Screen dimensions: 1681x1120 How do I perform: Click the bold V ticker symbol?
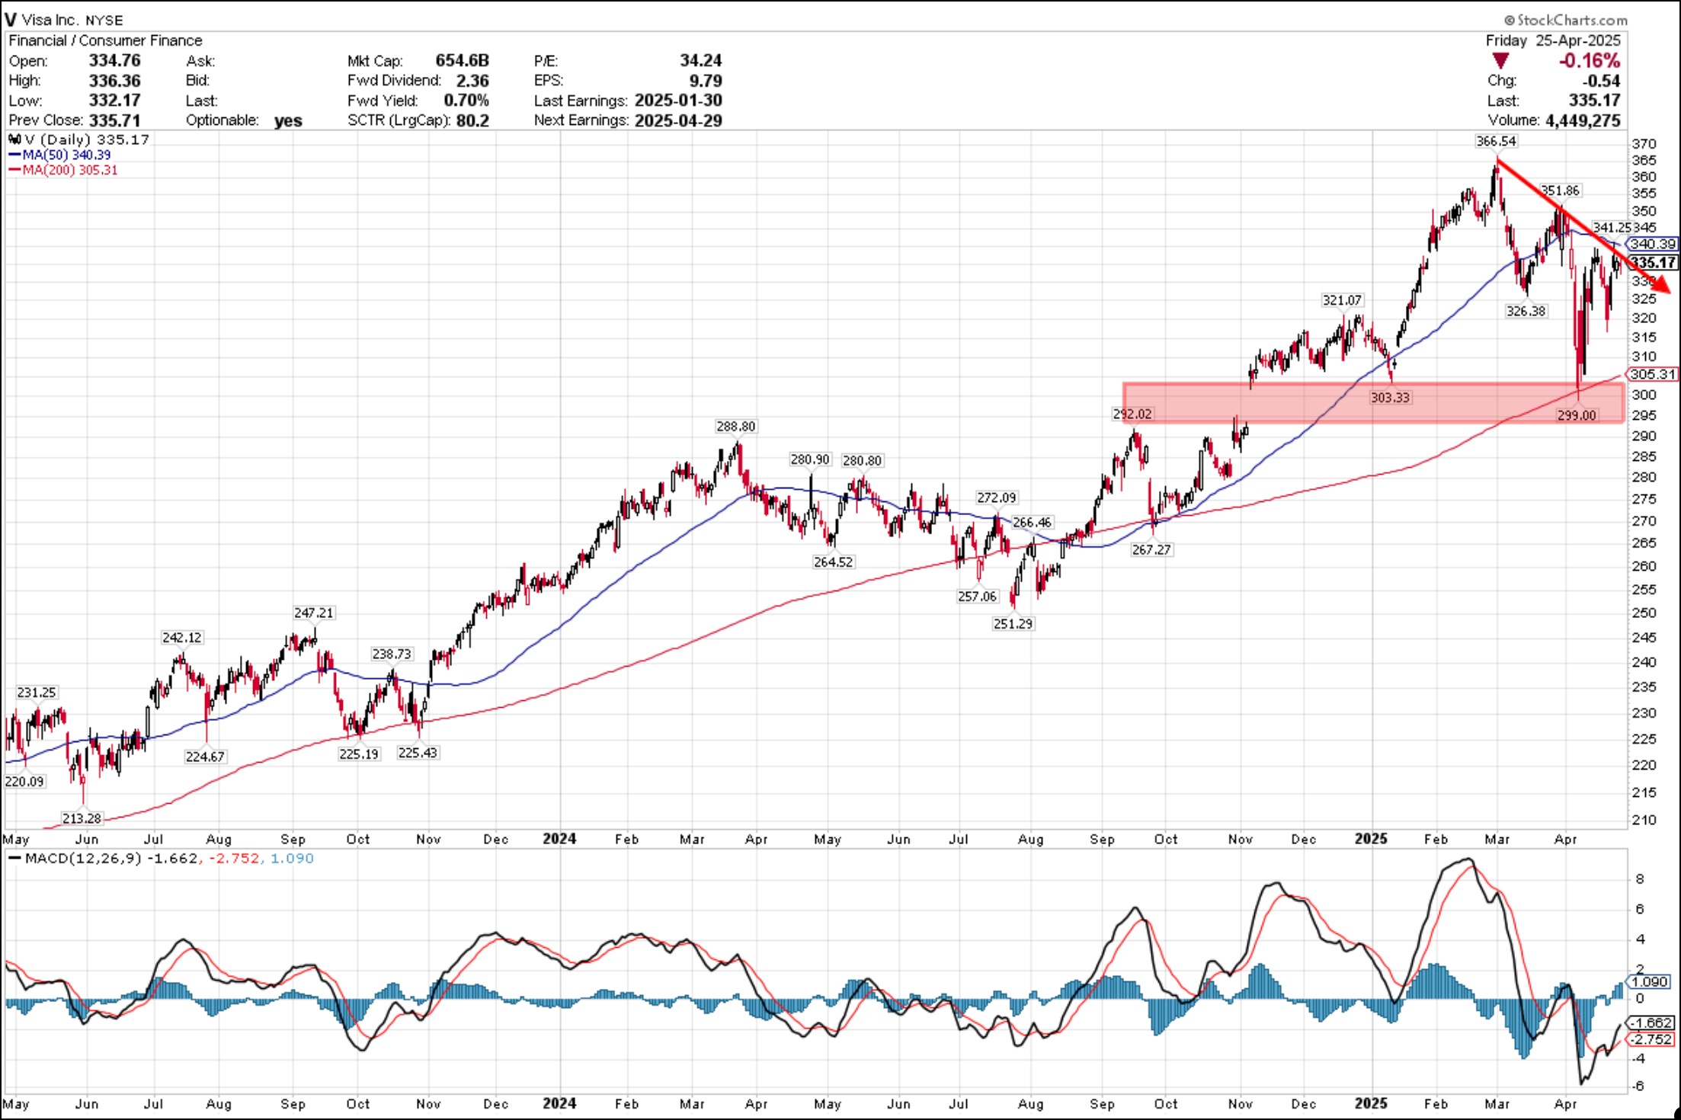tap(10, 20)
